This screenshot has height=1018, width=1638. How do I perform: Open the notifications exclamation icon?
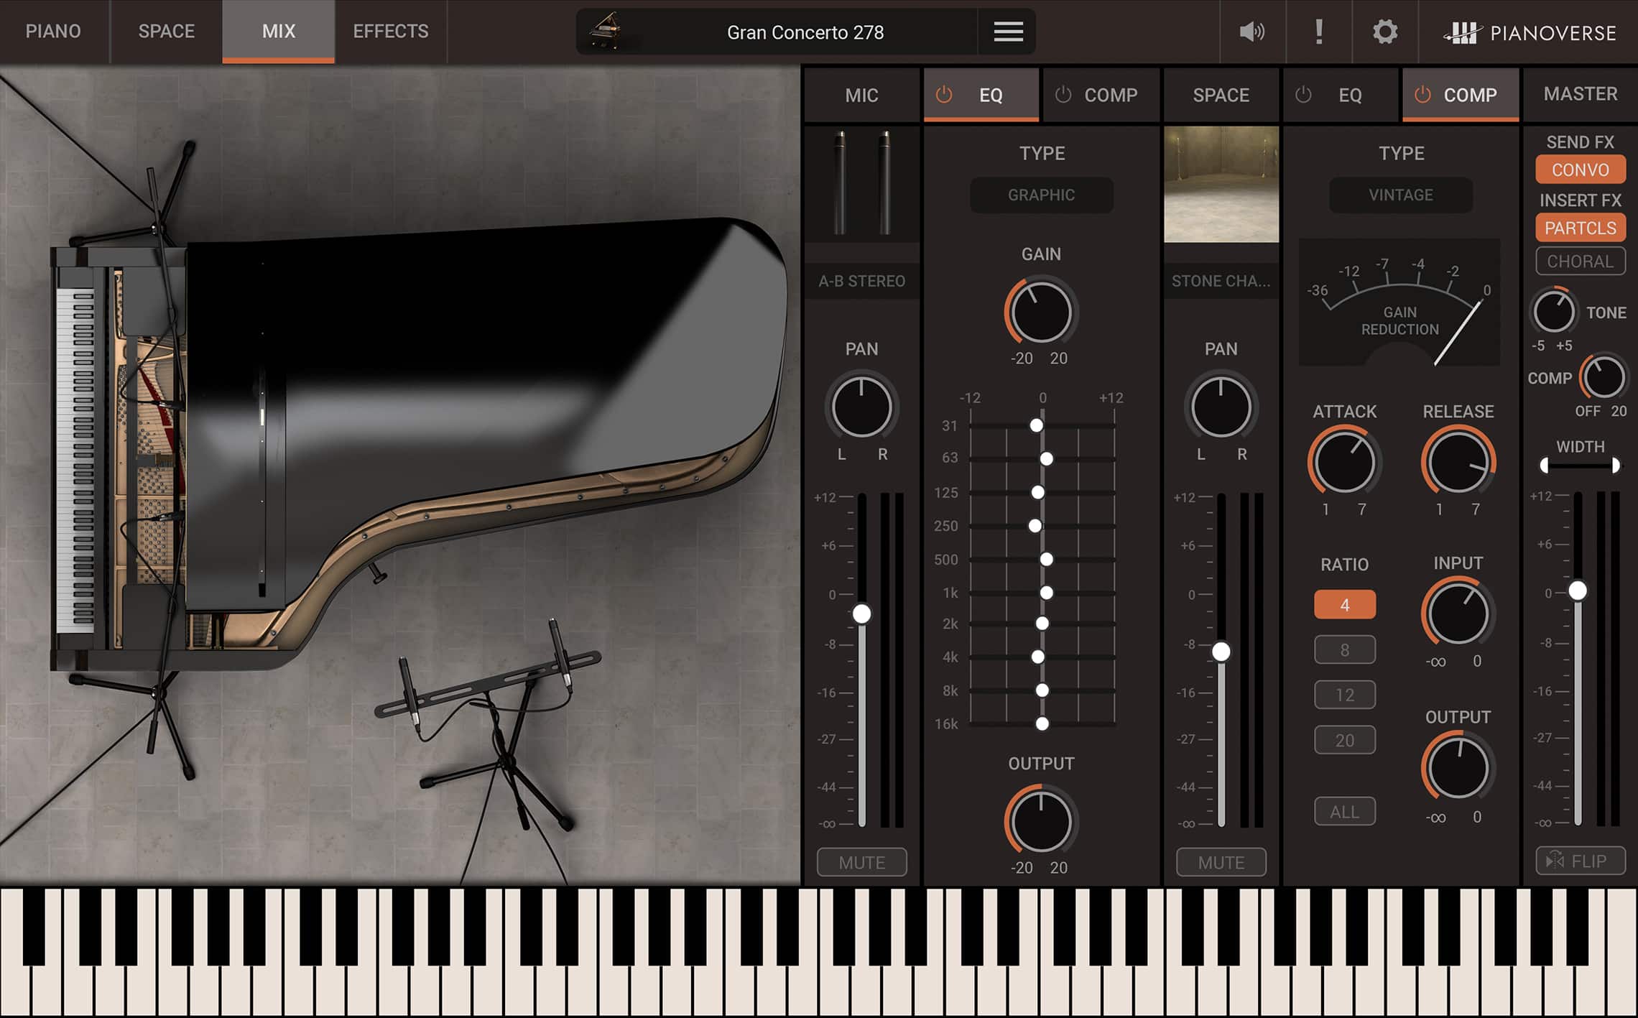click(1318, 32)
